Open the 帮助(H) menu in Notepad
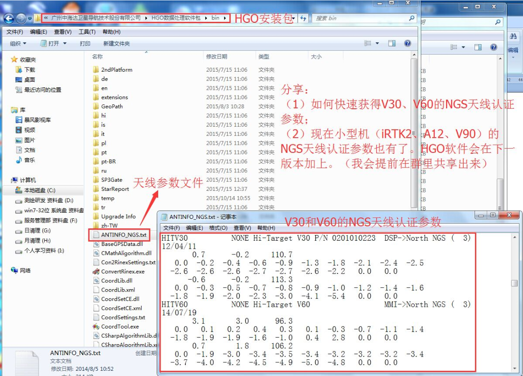Viewport: 523px width, 376px height. tap(266, 228)
